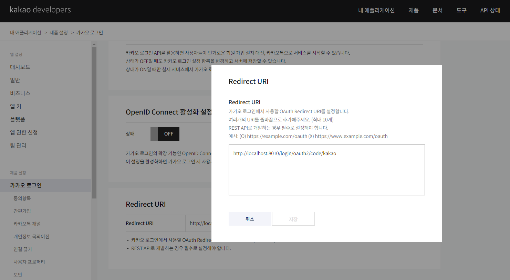Click the 'Redirect URI' section heading behind dialog
This screenshot has height=280, width=510.
146,204
